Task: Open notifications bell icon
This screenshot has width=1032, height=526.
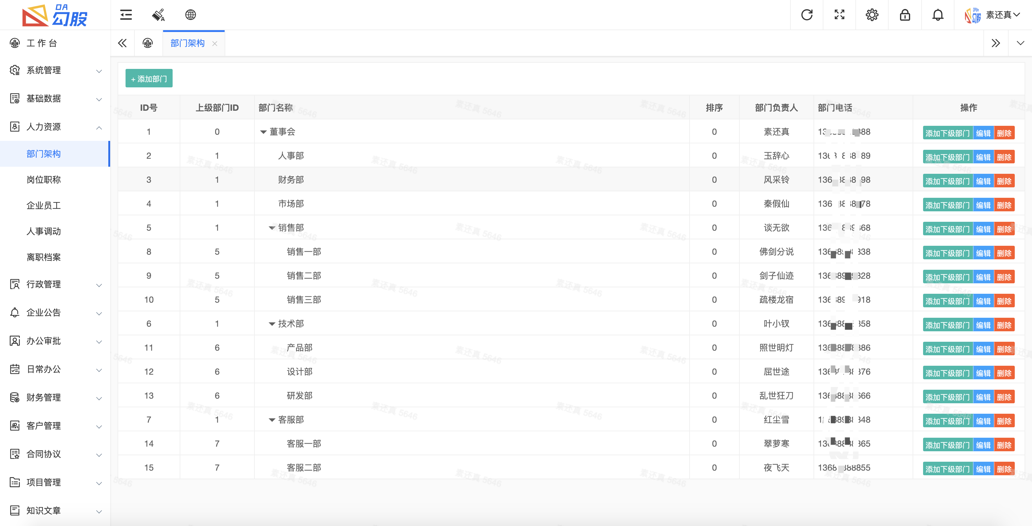Action: click(938, 15)
